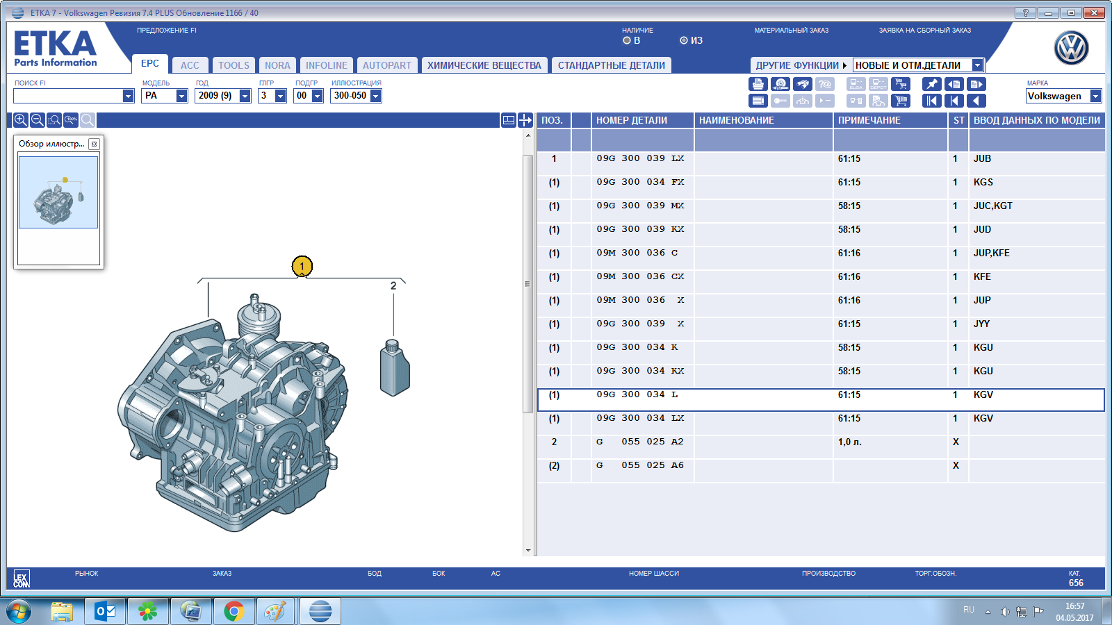This screenshot has width=1112, height=625.
Task: Expand the 'Другие функции' menu
Action: coord(801,65)
